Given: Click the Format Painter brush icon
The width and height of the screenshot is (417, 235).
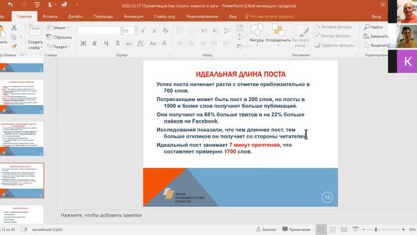Looking at the screenshot, I should [x=14, y=46].
